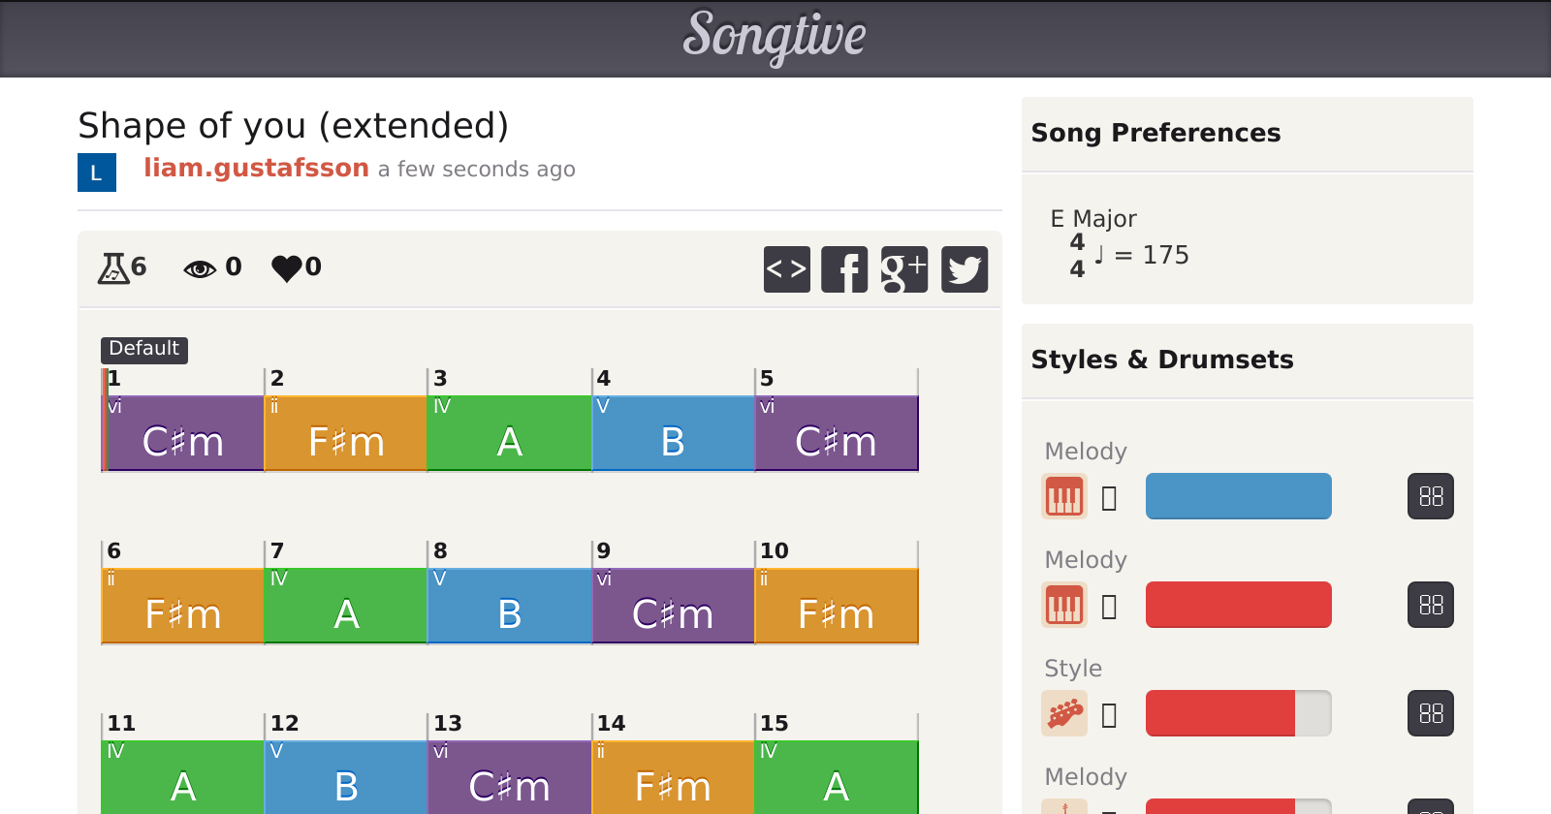
Task: Open the dark pattern button on the Style row
Action: [x=1430, y=714]
